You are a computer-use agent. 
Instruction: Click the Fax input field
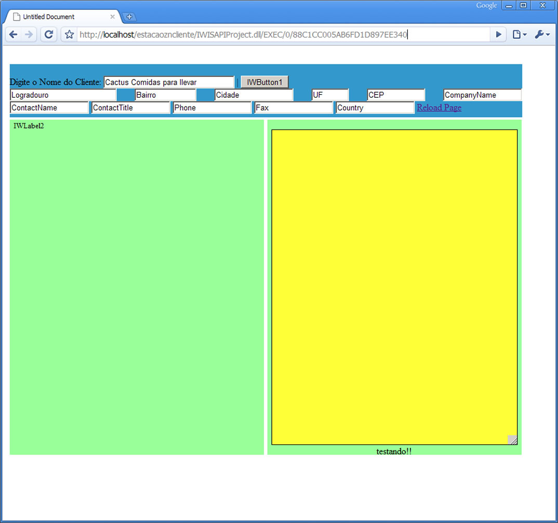[x=294, y=108]
